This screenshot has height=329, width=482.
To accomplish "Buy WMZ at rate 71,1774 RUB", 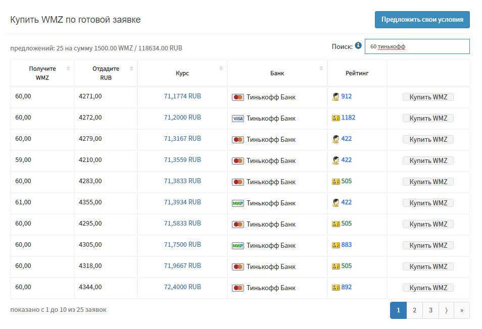I will tap(428, 97).
